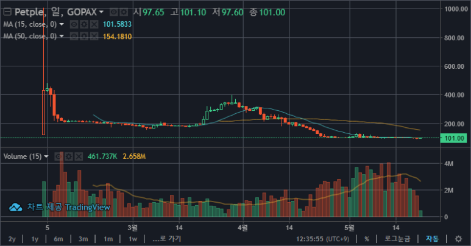This screenshot has width=471, height=246.
Task: Toggle visibility of Petple main series
Action: click(x=113, y=12)
